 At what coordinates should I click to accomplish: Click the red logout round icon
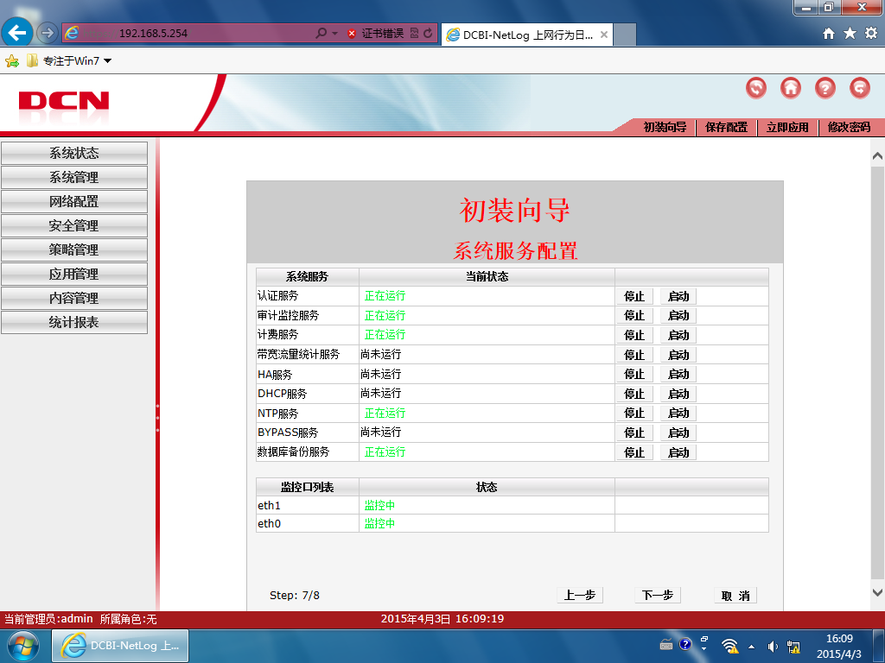860,88
